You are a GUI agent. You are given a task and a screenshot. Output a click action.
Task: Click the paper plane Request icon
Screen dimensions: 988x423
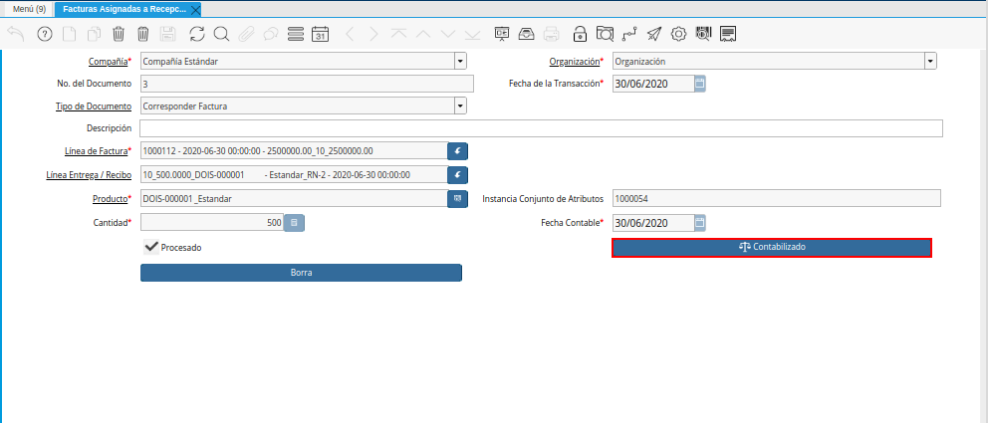pos(654,34)
